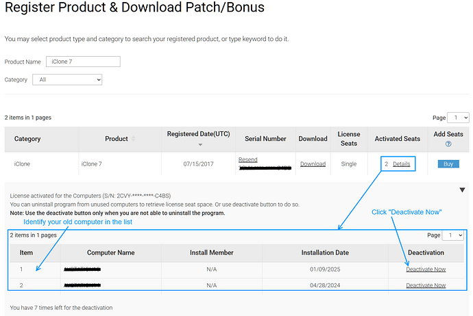
Task: Click the Item column header
Action: click(26, 253)
